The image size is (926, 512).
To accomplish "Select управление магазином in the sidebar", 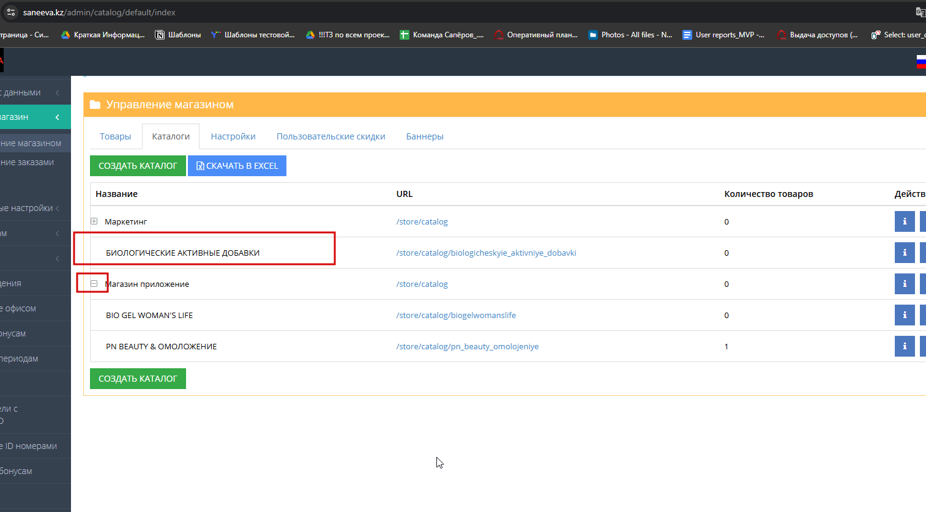I will (x=35, y=143).
